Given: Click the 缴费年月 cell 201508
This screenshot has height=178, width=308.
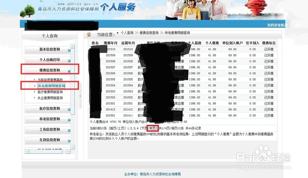Looking at the screenshot, I should (111, 61).
